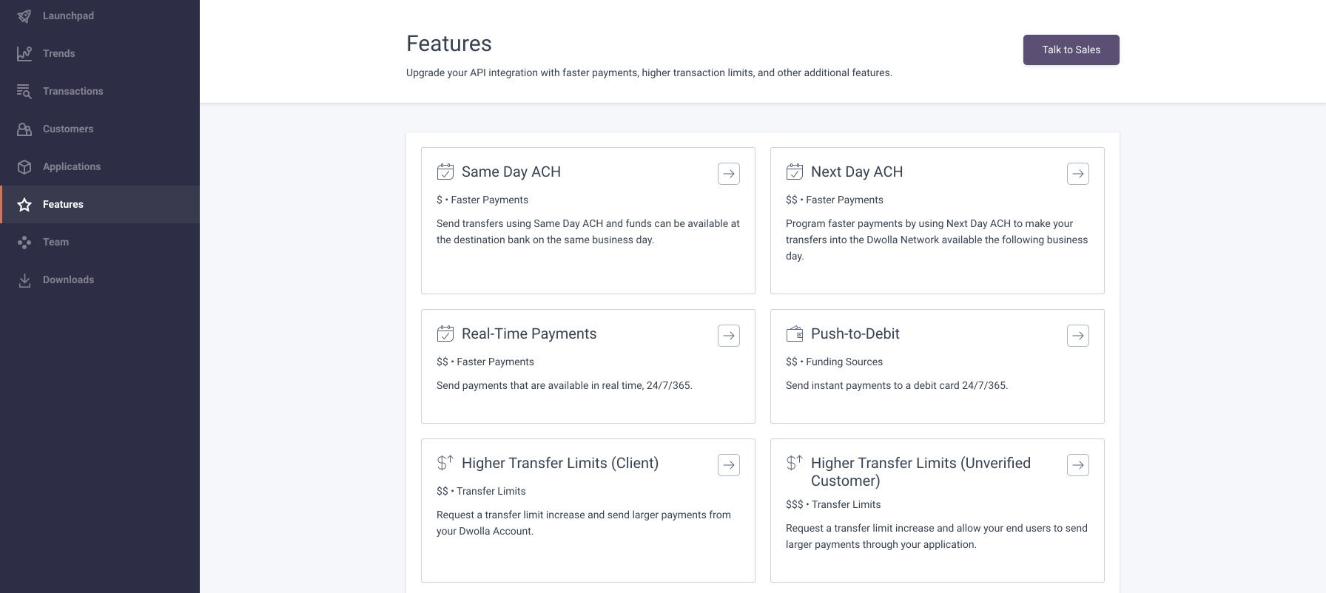The image size is (1326, 593).
Task: Open Next Day ACH arrow button
Action: coord(1078,174)
